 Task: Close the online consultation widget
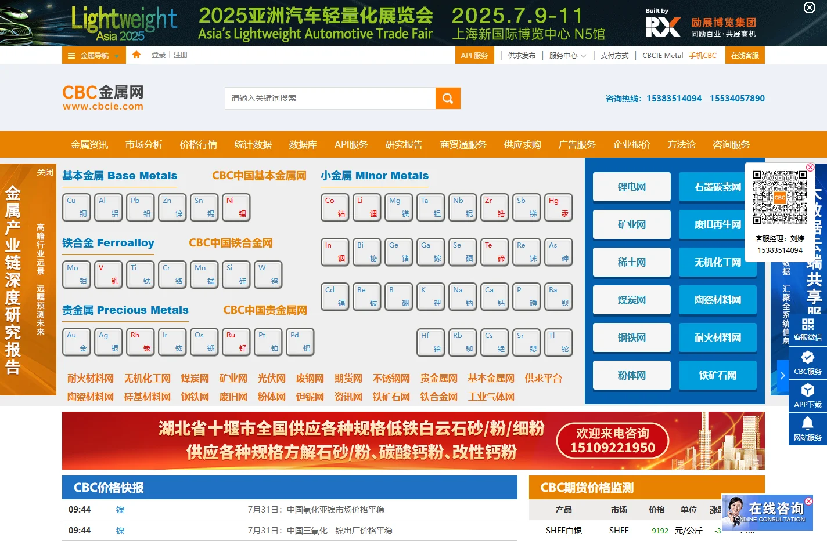coord(808,501)
